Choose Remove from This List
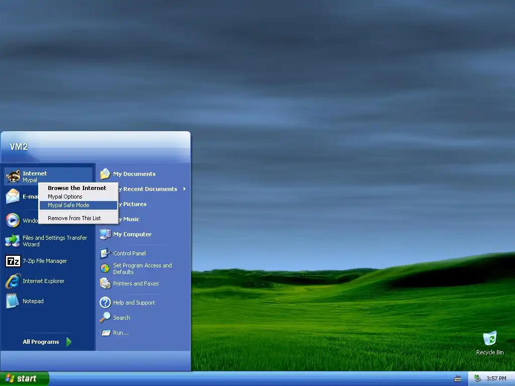The height and width of the screenshot is (386, 515). pos(78,218)
